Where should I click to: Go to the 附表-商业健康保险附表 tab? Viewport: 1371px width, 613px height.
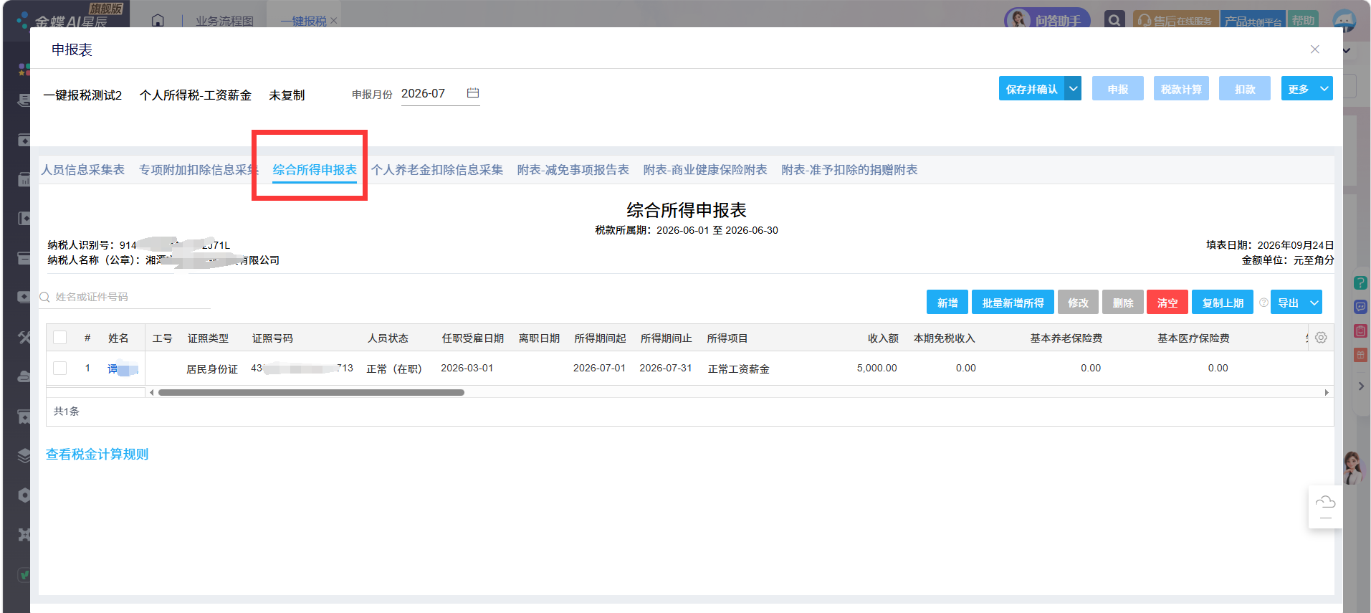click(705, 170)
